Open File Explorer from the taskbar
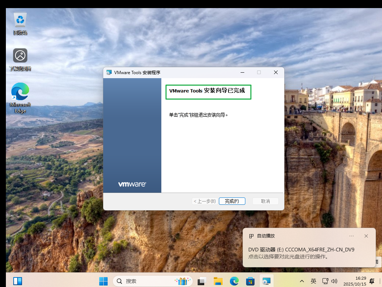 point(218,281)
